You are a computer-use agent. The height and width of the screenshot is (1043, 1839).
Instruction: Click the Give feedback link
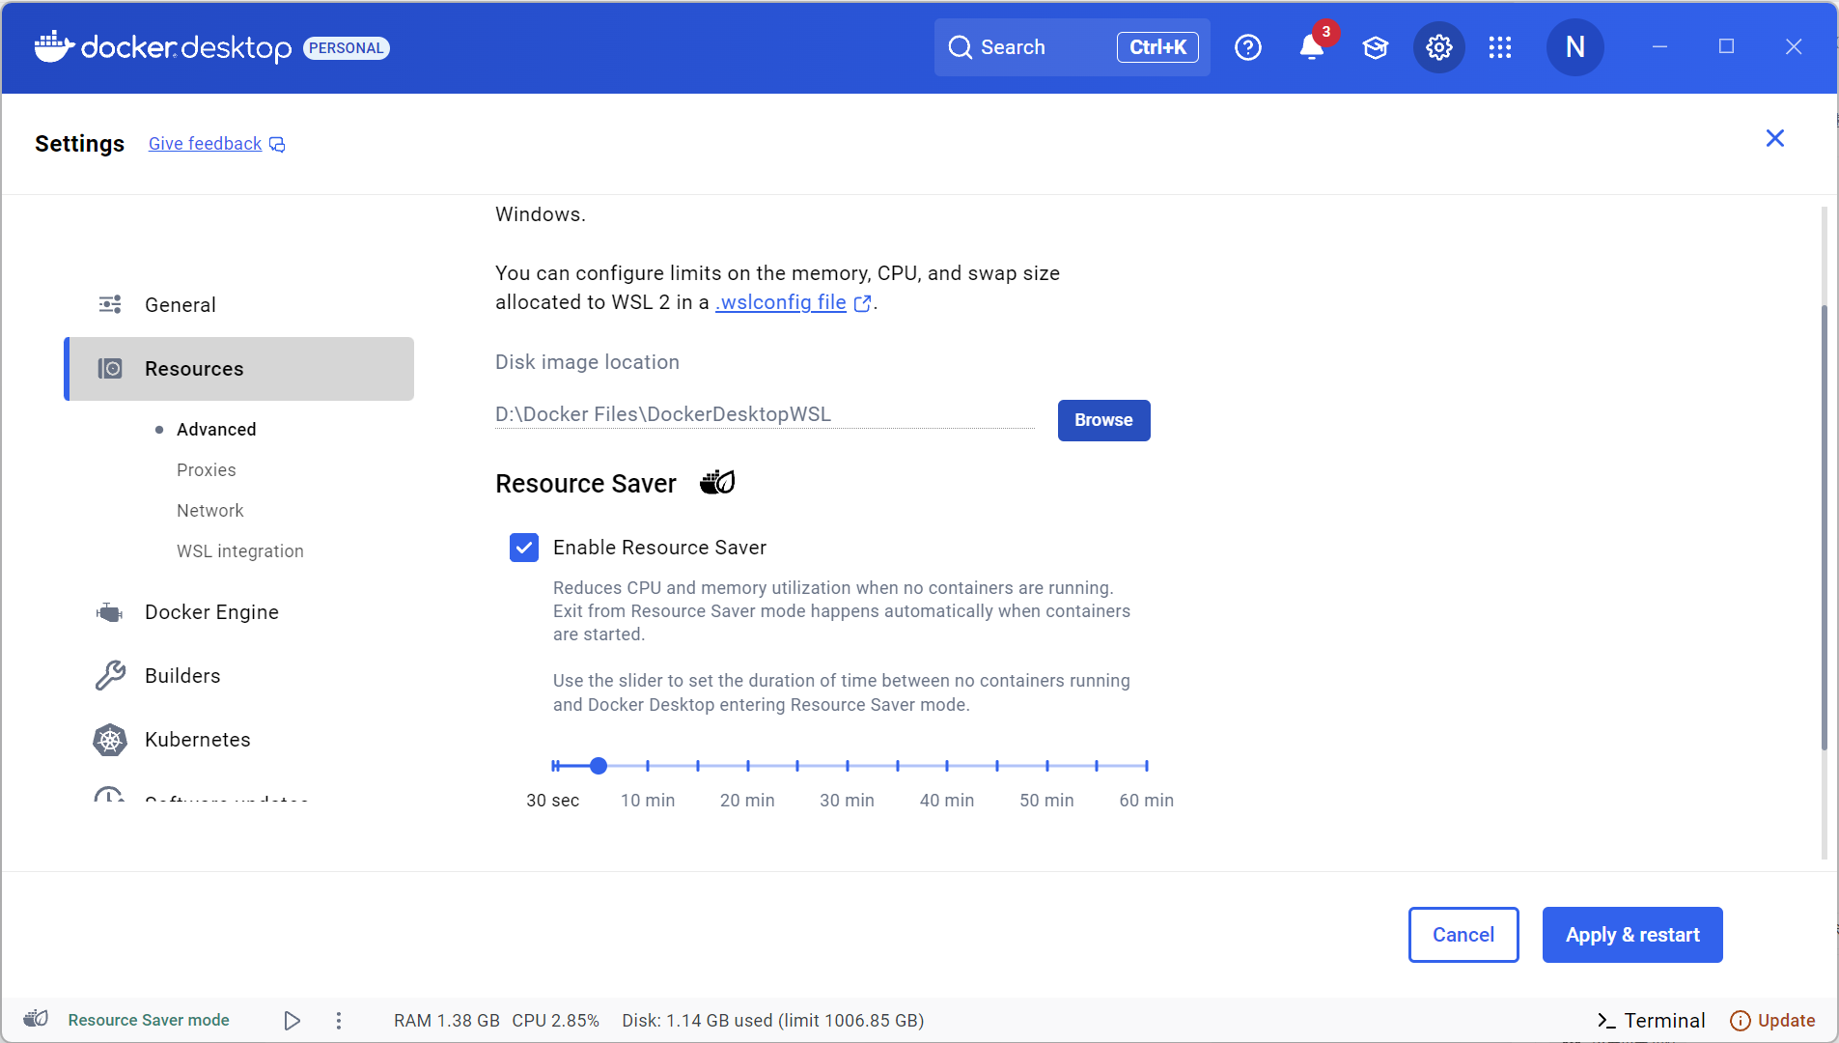pos(204,143)
